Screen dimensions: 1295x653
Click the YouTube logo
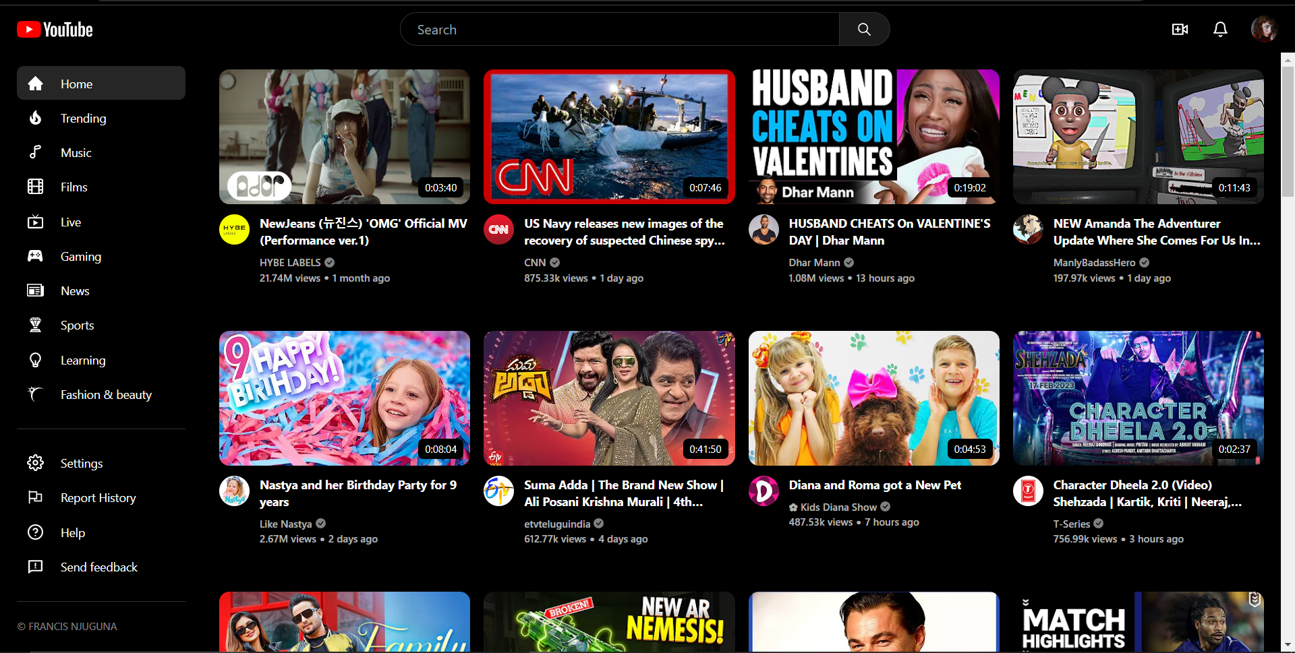pos(55,30)
